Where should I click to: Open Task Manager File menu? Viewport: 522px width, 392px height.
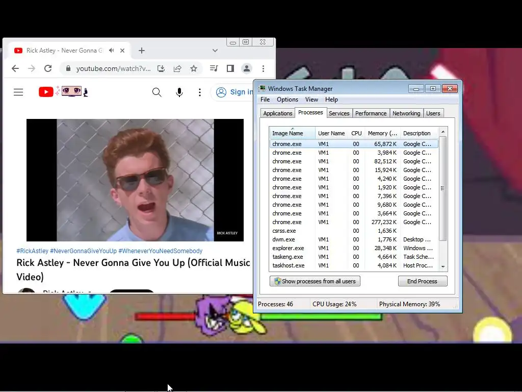265,100
